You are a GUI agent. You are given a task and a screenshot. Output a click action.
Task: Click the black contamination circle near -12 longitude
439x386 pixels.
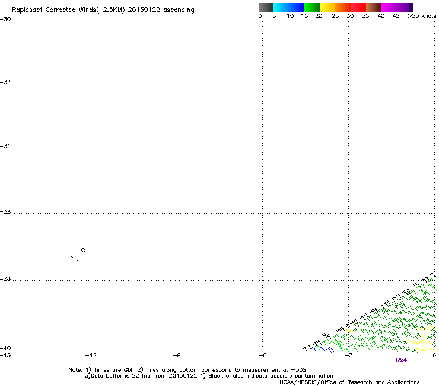83,251
